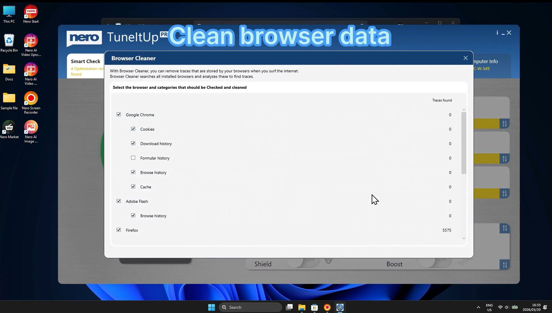Uncheck the Cookies checkbox under Google Chrome
The width and height of the screenshot is (552, 313).
coord(133,129)
